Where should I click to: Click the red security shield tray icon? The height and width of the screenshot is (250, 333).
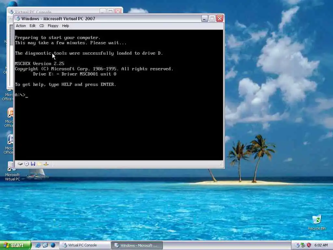point(309,245)
